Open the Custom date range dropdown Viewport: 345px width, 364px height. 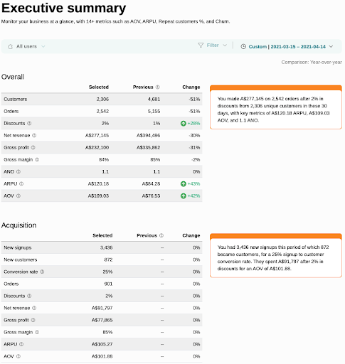point(287,46)
